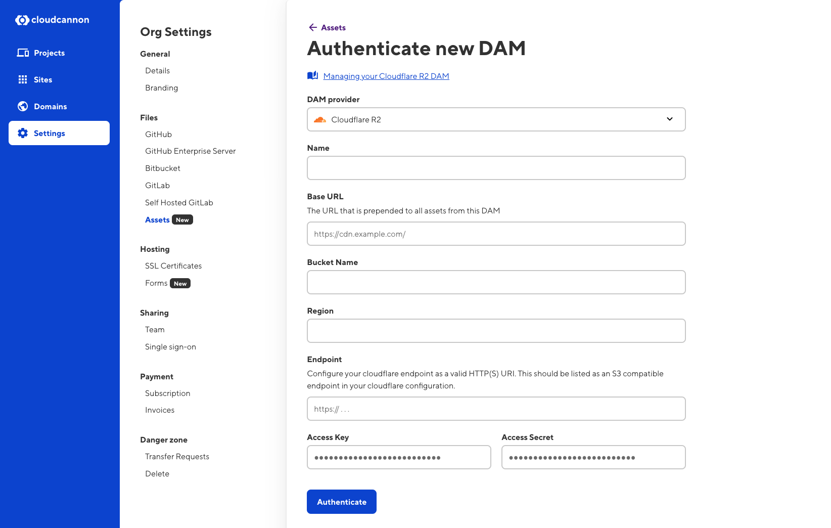Click the Projects devices icon in sidebar
Viewport: 831px width, 528px height.
tap(23, 53)
